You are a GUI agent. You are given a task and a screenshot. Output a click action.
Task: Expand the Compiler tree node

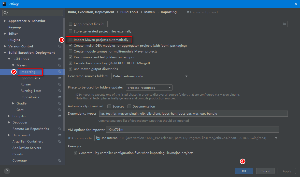[x=9, y=116]
